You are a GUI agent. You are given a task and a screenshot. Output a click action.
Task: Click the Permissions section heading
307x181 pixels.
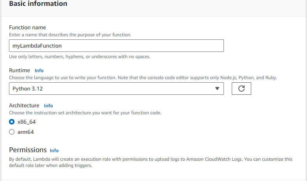point(28,150)
